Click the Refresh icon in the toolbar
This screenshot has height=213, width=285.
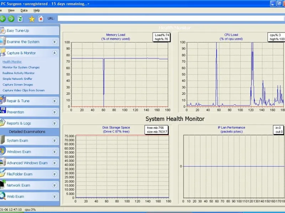click(20, 18)
